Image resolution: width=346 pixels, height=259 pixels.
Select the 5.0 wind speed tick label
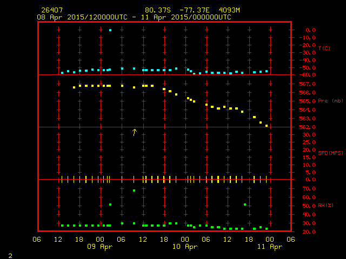click(311, 172)
